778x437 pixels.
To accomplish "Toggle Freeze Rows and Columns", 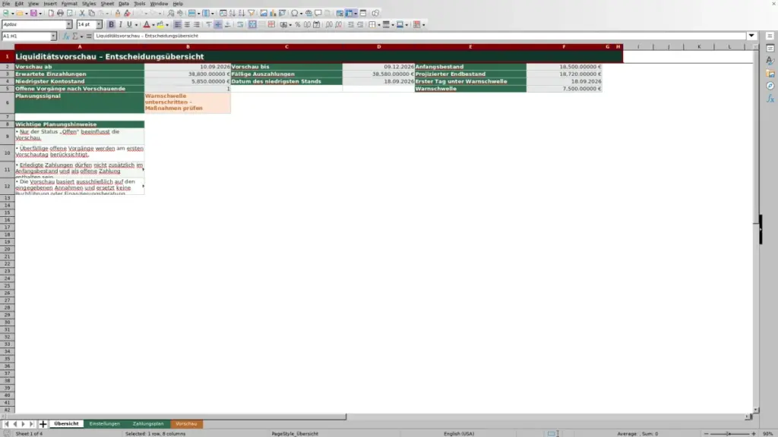I will click(x=349, y=14).
